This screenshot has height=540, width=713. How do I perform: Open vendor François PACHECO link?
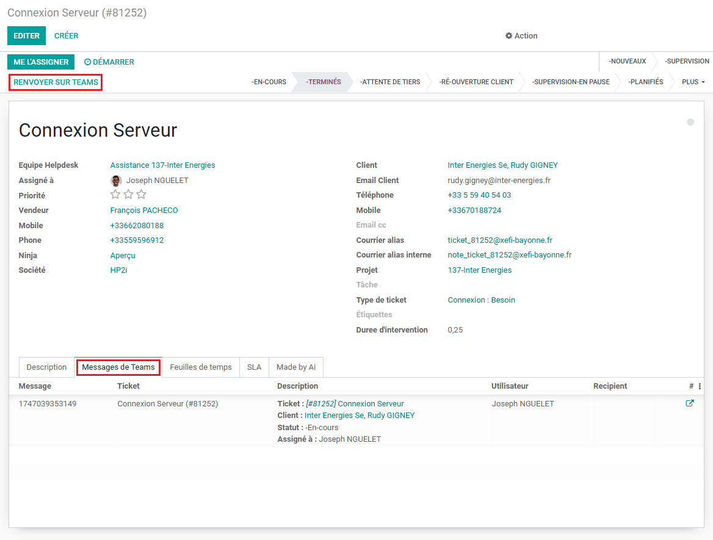click(143, 211)
